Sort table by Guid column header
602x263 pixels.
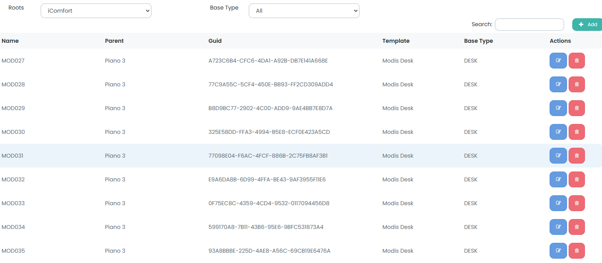tap(215, 41)
